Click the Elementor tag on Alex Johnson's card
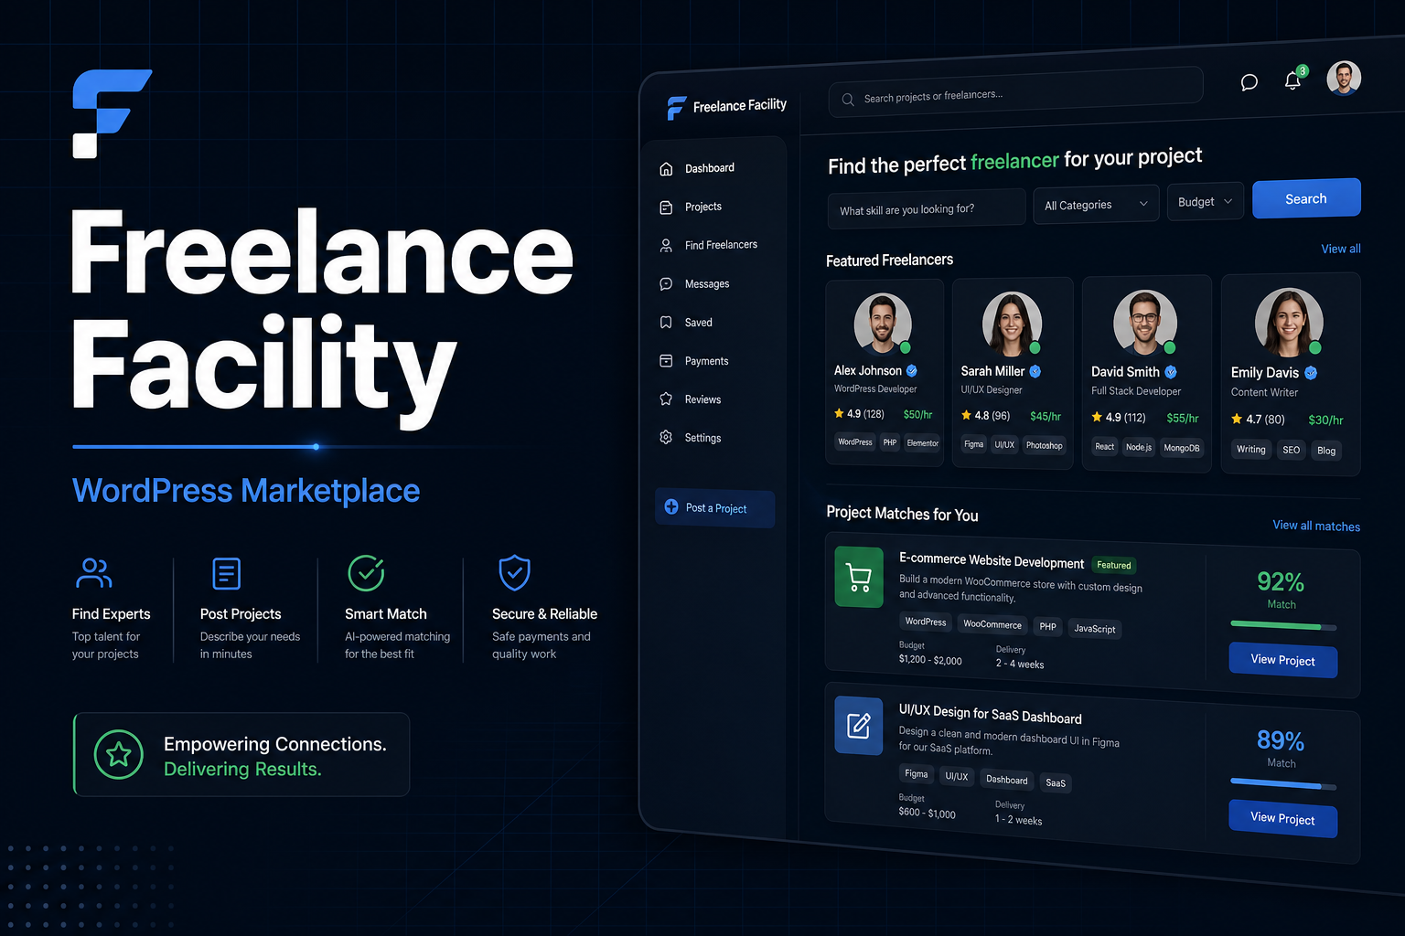1405x936 pixels. coord(923,443)
